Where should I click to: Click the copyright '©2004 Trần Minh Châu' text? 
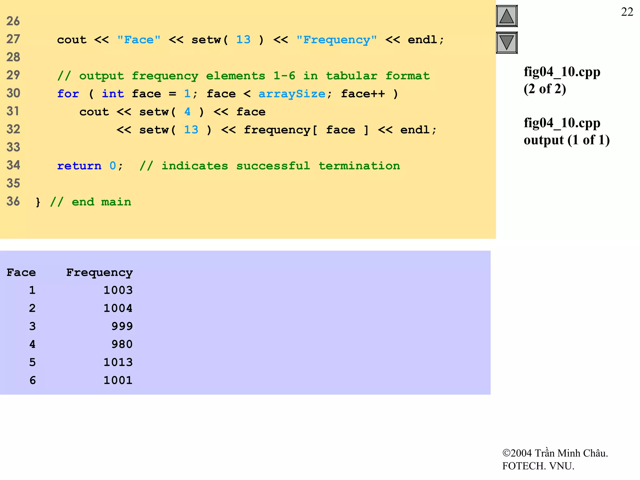(x=555, y=453)
